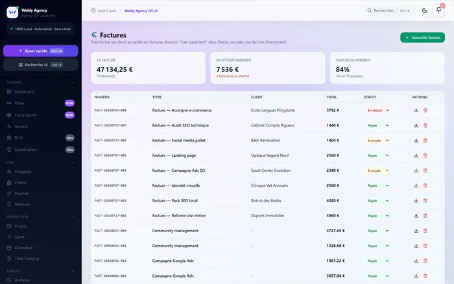Delete the Social media juillet invoice
Viewport: 454px width, 284px height.
425,141
